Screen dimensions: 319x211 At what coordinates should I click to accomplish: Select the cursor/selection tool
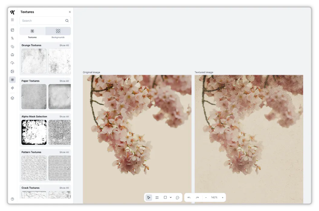pos(149,197)
